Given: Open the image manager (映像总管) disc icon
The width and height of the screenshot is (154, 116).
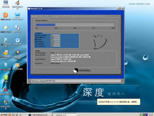Looking at the screenshot, I should (17, 42).
